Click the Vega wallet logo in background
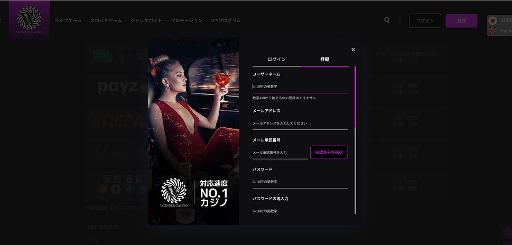The width and height of the screenshot is (512, 245). coord(121,153)
